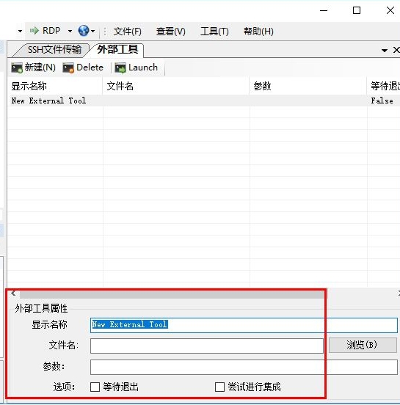Close the 外部工具 panel tab
This screenshot has height=405, width=400.
click(396, 50)
